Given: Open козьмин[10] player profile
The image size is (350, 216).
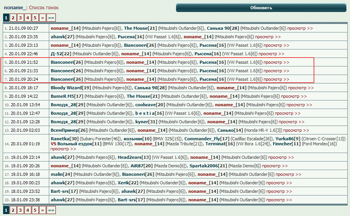Looking at the screenshot, I should [138, 139].
